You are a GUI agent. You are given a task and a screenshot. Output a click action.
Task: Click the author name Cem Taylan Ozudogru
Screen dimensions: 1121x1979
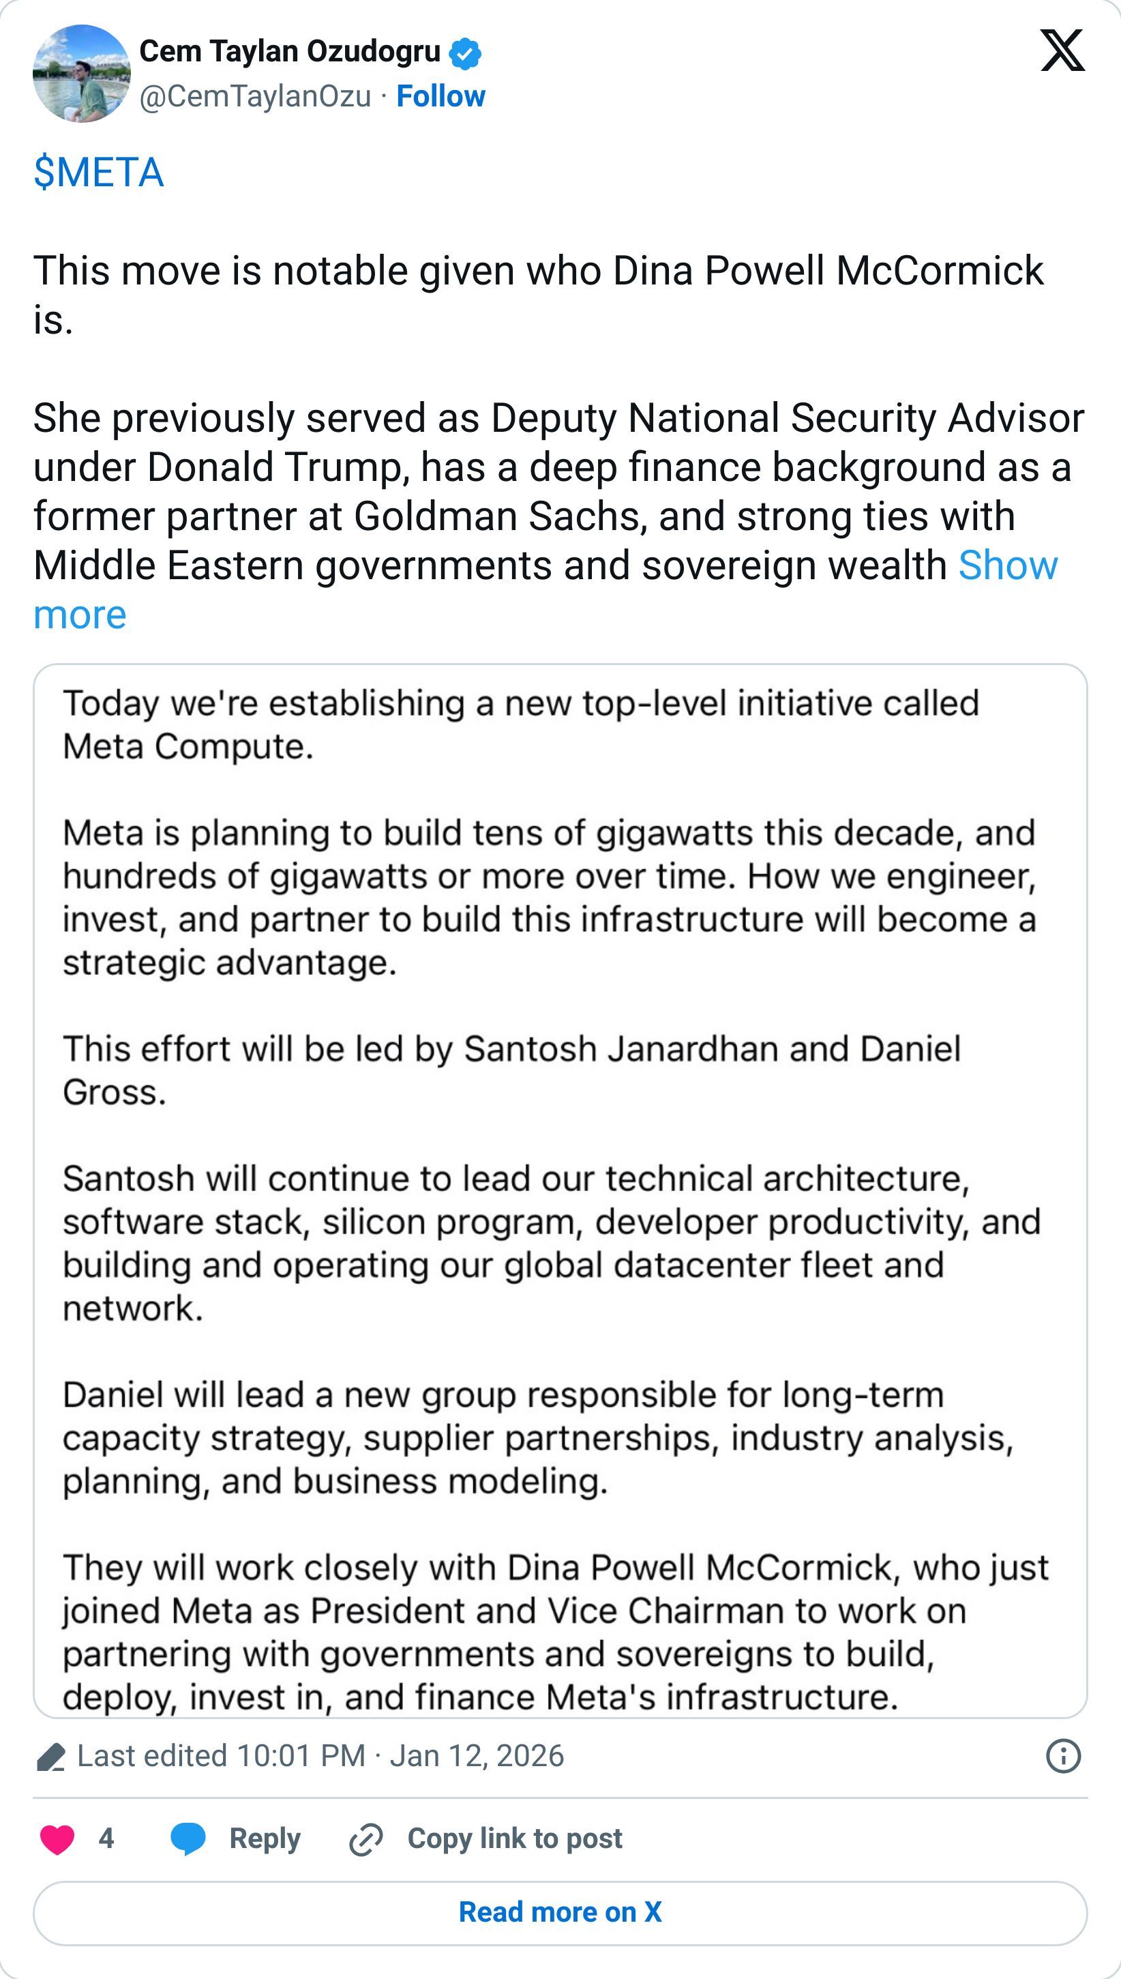pos(290,52)
